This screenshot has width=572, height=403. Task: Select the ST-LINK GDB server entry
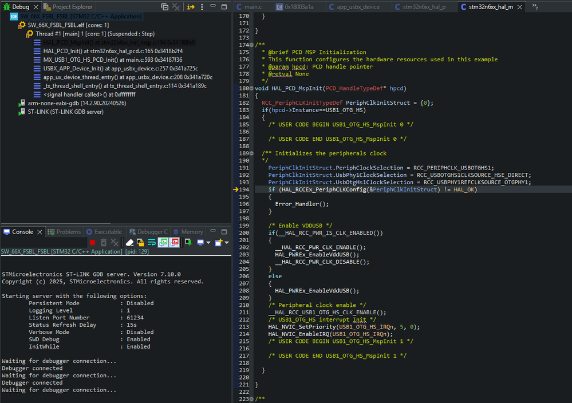(x=66, y=112)
